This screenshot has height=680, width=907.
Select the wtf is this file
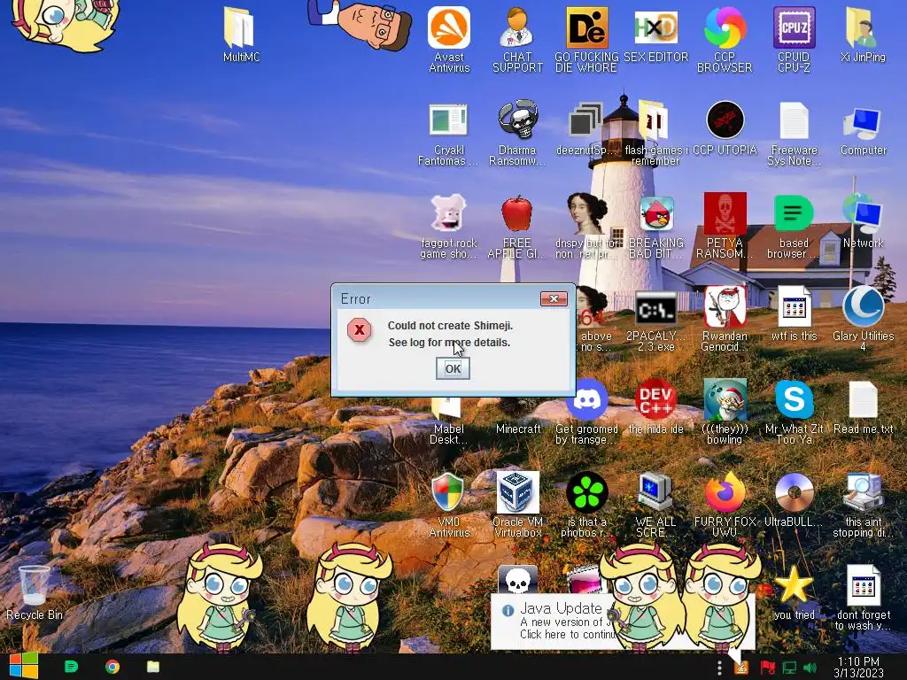[794, 314]
